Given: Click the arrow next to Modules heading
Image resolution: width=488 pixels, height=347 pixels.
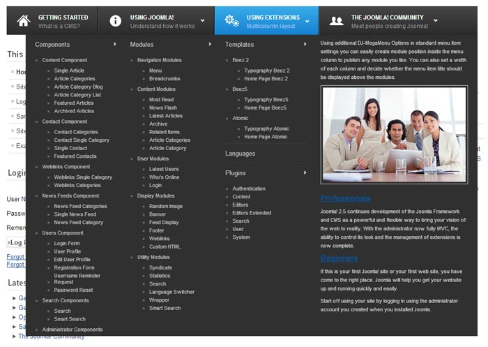Looking at the screenshot, I should (x=210, y=44).
